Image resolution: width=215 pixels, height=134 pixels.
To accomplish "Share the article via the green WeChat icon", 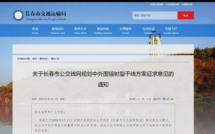I will click(168, 99).
